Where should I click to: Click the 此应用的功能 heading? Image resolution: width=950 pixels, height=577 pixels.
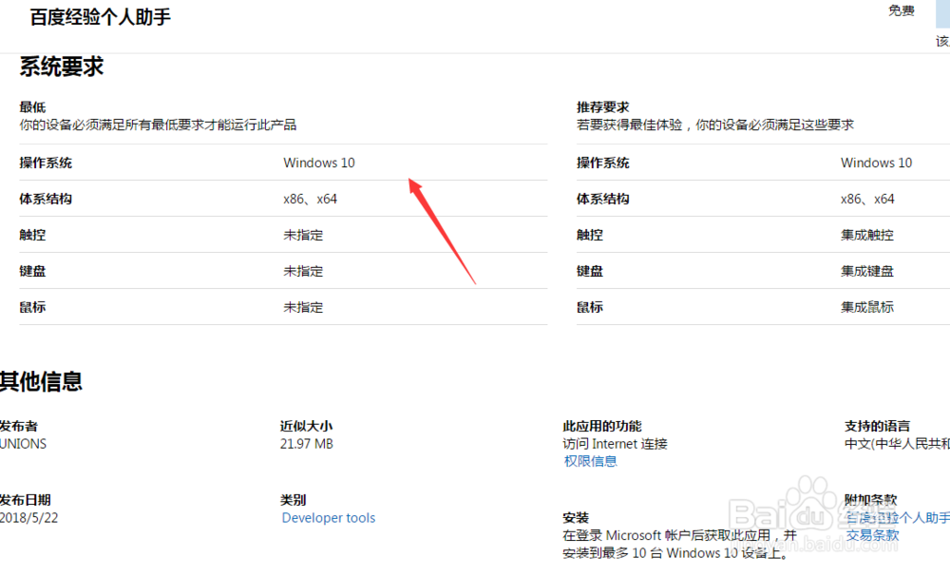click(x=602, y=426)
